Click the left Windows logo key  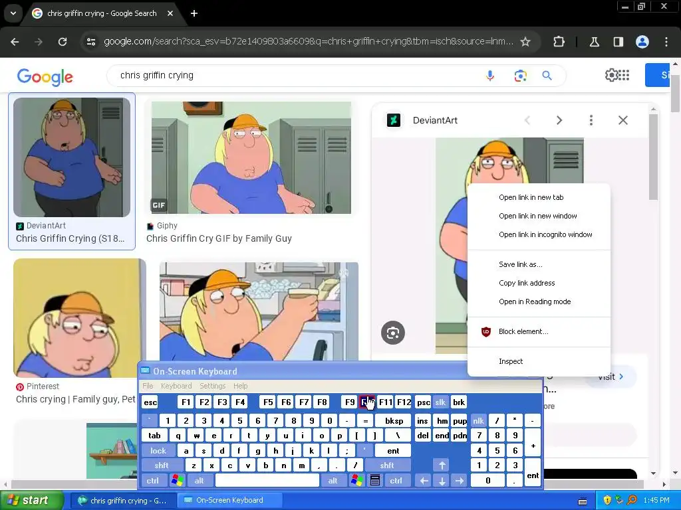click(x=177, y=481)
